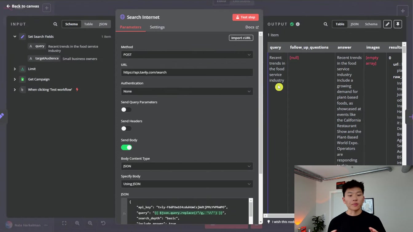Open the Specify Body dropdown

[x=187, y=184]
